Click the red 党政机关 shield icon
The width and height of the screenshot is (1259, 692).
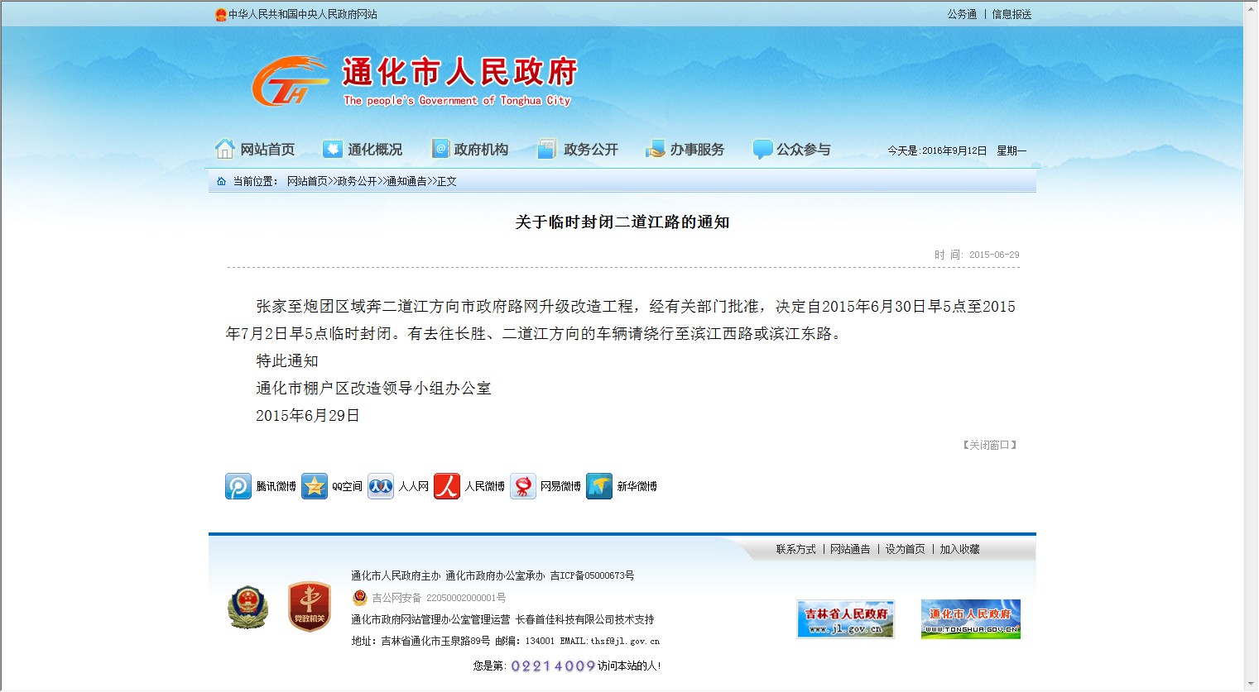(x=309, y=607)
